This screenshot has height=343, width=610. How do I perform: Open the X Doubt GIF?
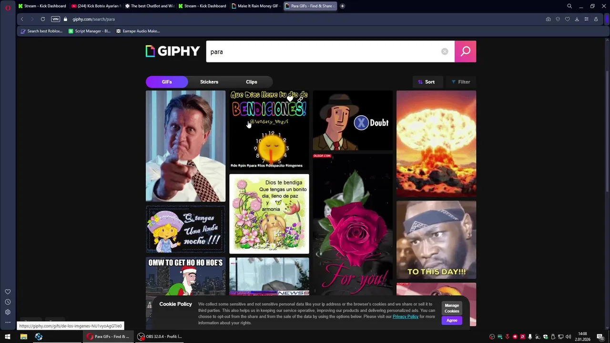click(x=353, y=121)
